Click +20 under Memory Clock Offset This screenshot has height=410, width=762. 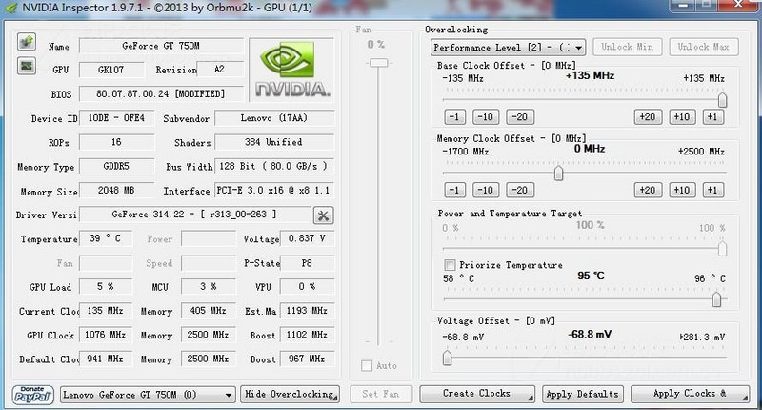click(648, 190)
